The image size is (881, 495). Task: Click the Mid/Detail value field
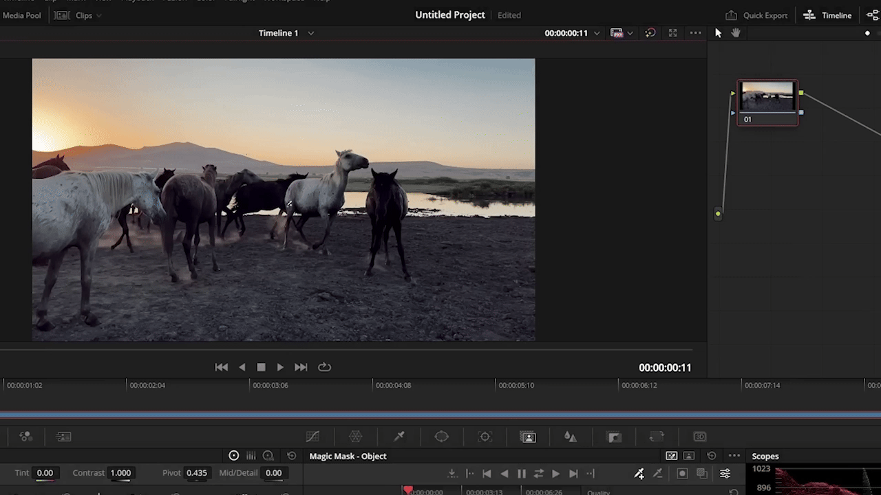click(273, 473)
